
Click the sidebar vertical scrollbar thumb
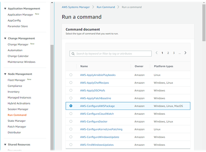[52, 97]
